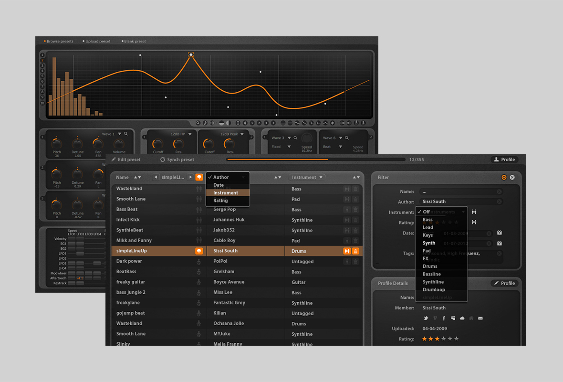The height and width of the screenshot is (382, 563).
Task: Click the orange tree icon in Name header
Action: click(199, 177)
